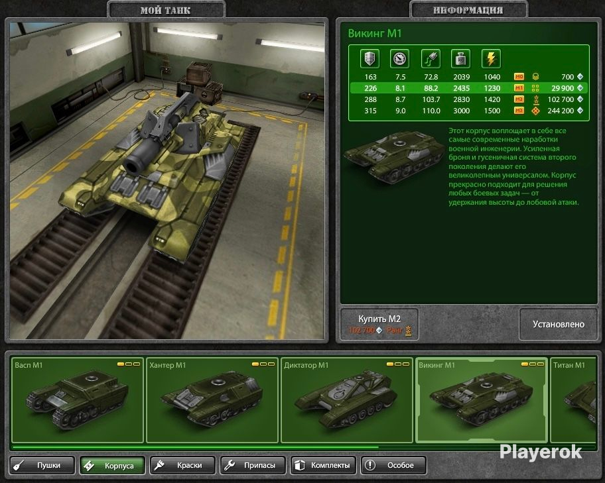Click the Викинг hull preview image in info panel
The width and height of the screenshot is (605, 483).
click(393, 157)
